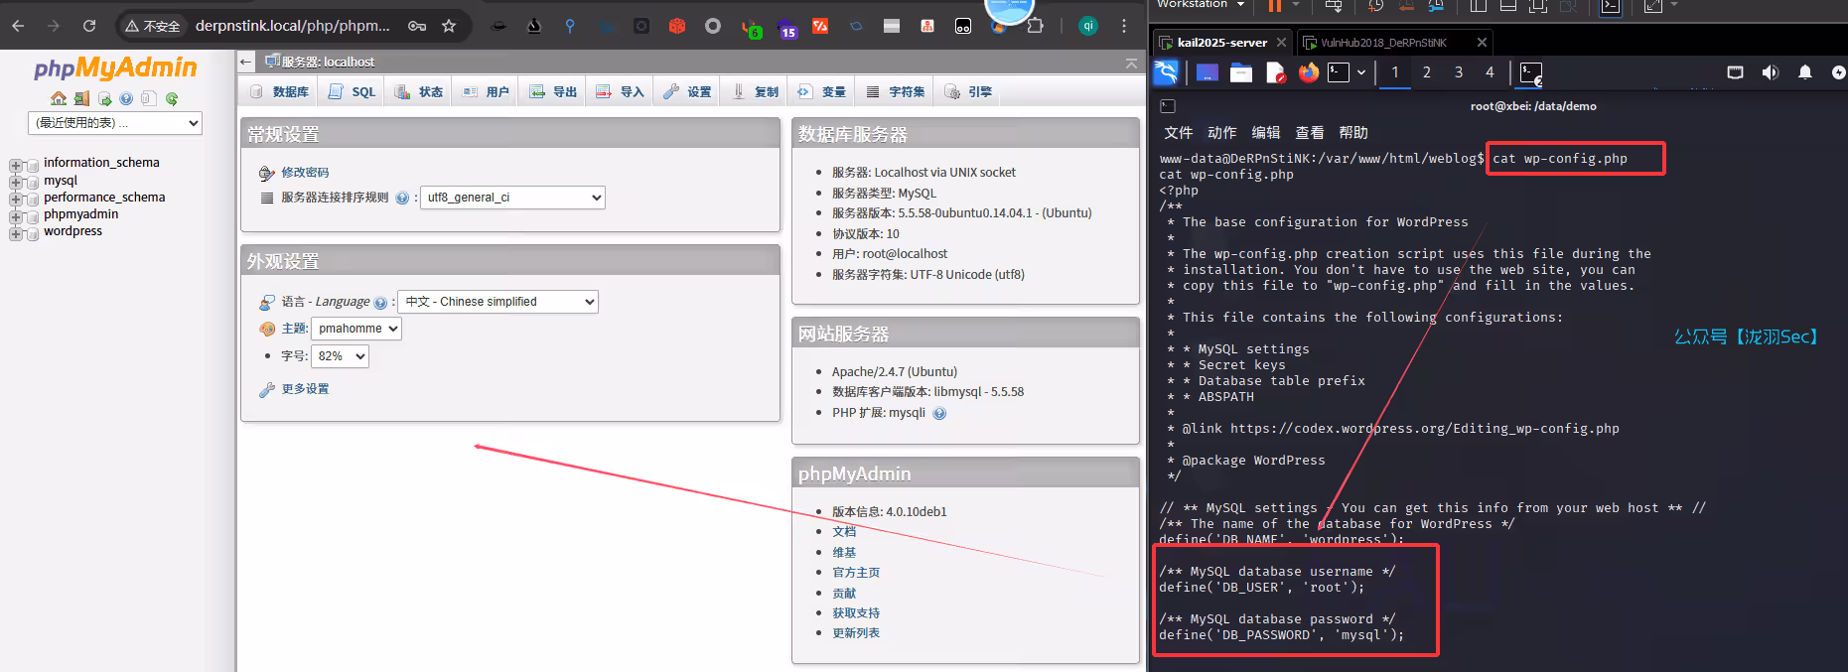Open phpMyAdmin documentation help icon in sidebar
The image size is (1848, 672).
(x=126, y=98)
